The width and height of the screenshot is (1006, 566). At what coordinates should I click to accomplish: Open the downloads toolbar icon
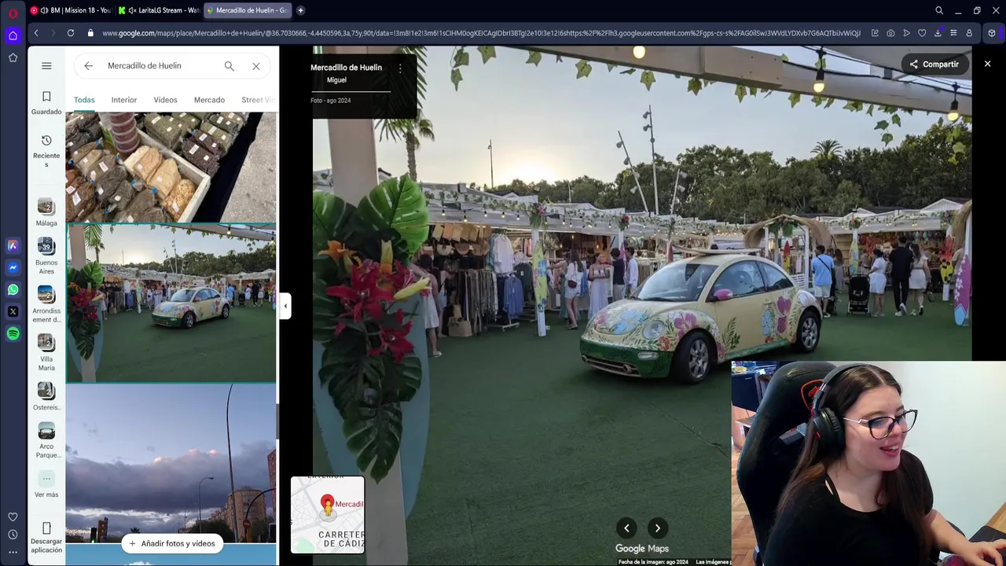(938, 33)
